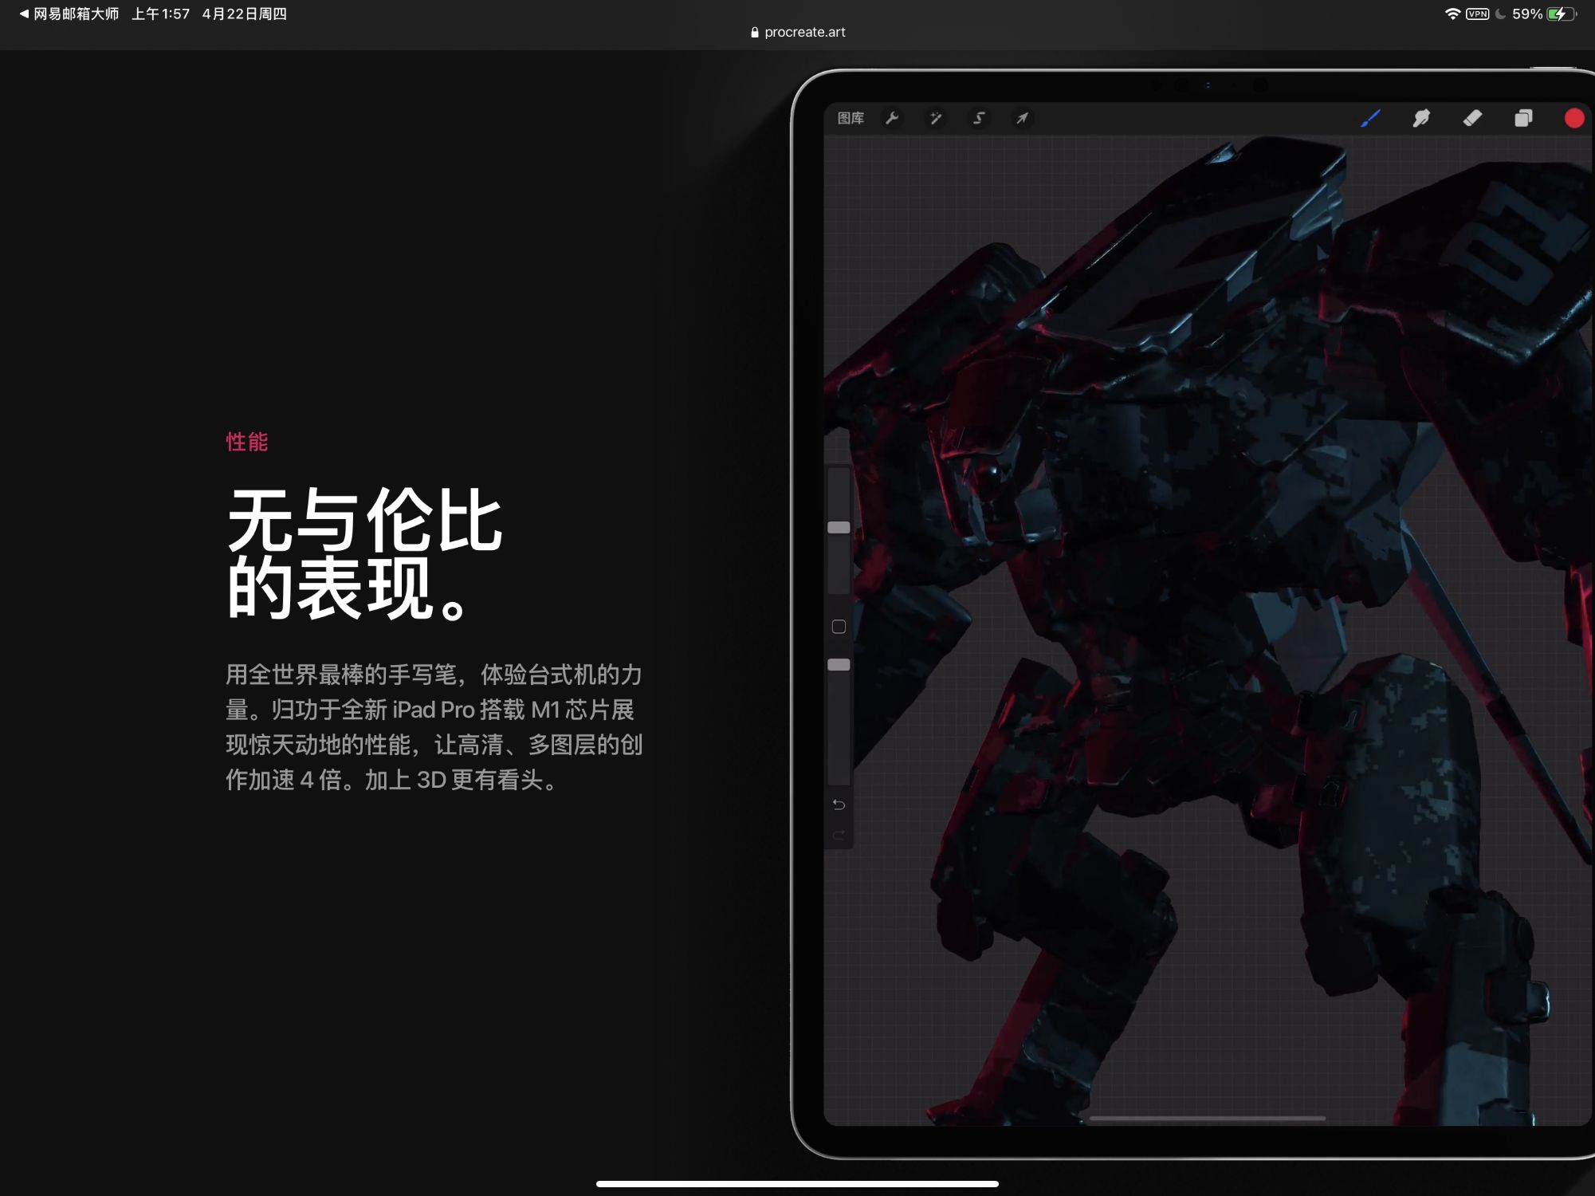Tap the procreate.art address bar
Image resolution: width=1595 pixels, height=1196 pixels.
[x=798, y=32]
